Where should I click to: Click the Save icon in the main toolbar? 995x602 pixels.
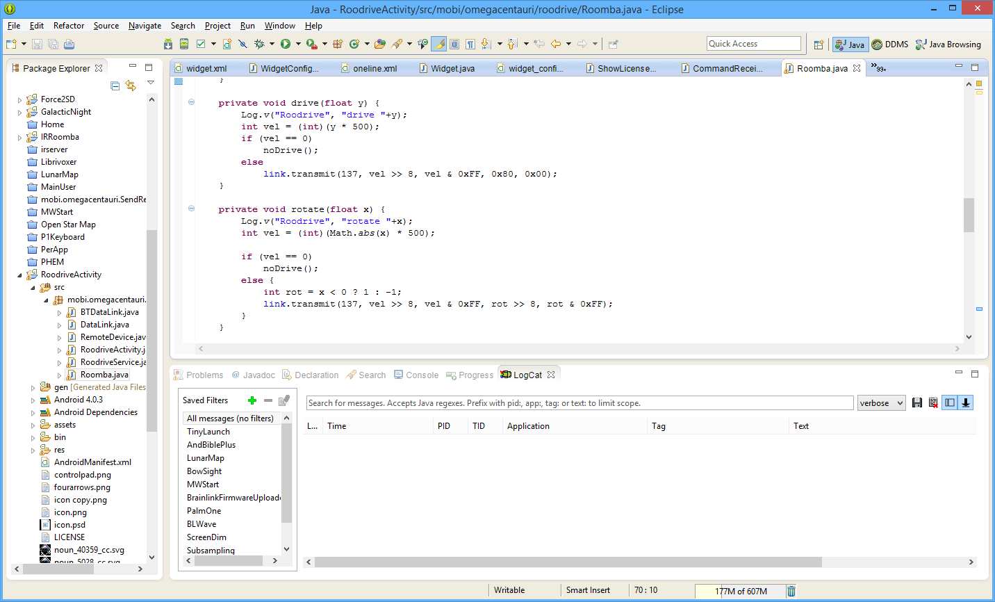pyautogui.click(x=38, y=44)
